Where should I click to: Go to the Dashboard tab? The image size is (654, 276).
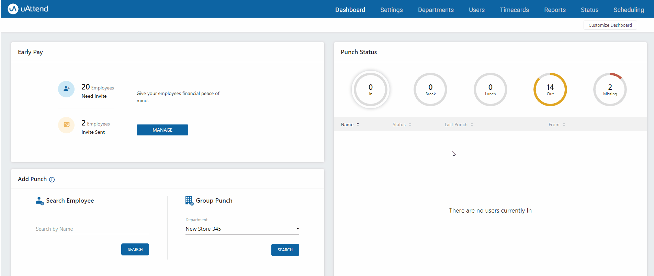[350, 10]
